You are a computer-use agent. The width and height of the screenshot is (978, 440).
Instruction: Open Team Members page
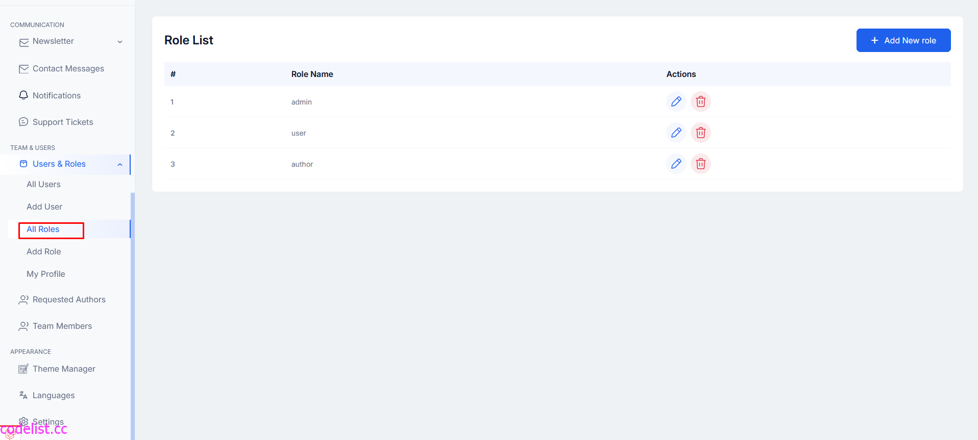pyautogui.click(x=62, y=326)
